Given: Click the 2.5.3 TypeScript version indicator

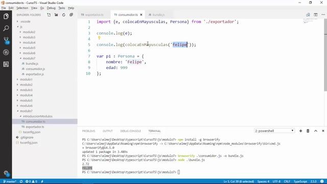Looking at the screenshot, I should tap(313, 181).
